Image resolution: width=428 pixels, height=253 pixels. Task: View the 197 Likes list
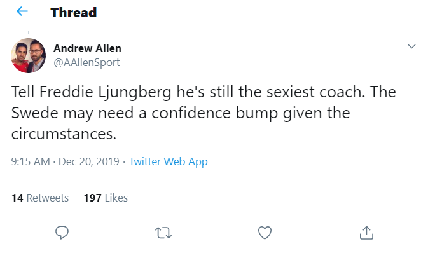[x=106, y=198]
